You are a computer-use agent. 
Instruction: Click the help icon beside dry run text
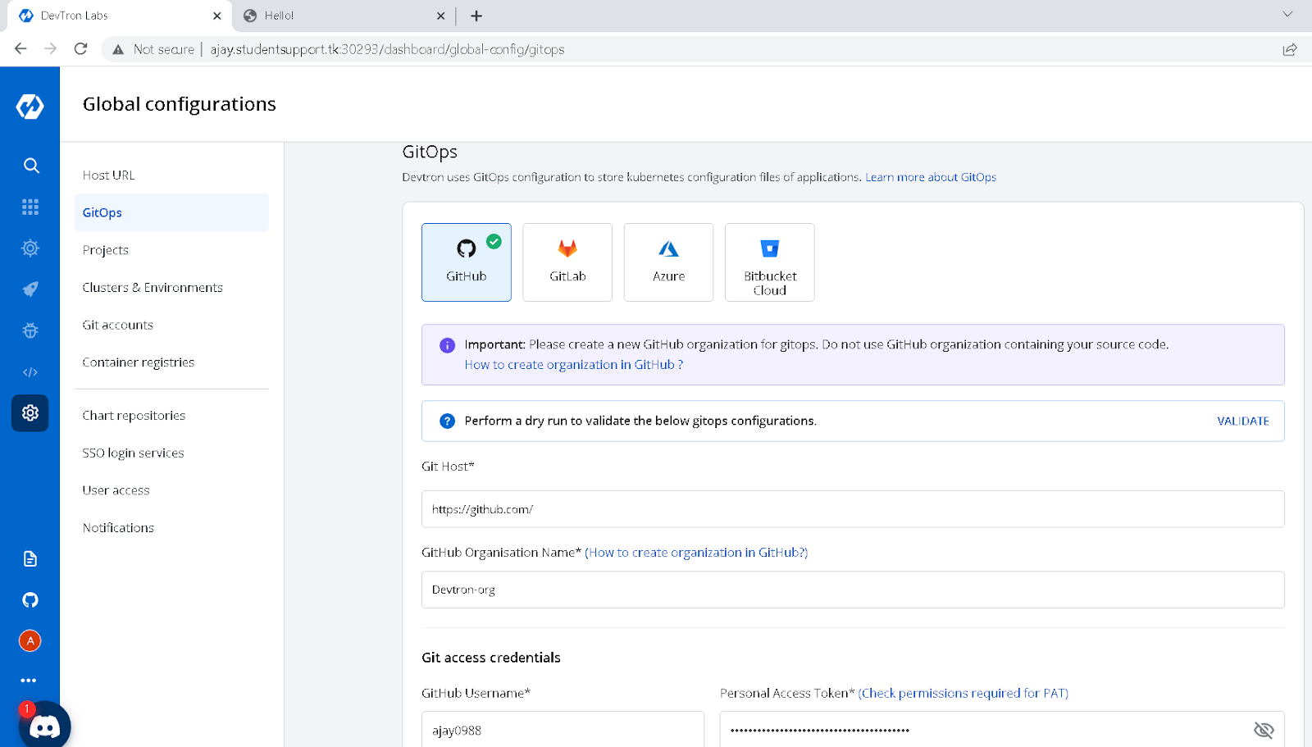[x=447, y=421]
